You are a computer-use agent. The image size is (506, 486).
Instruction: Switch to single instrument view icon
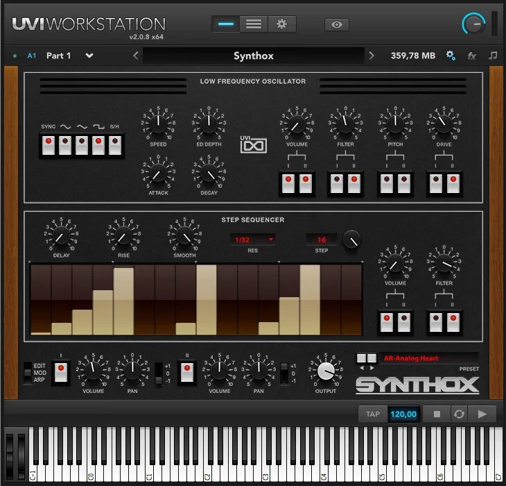coord(225,24)
